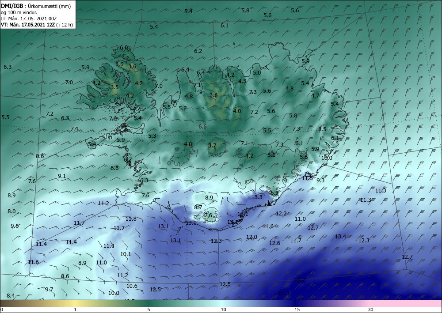Click the 10.1 value on the map
Image resolution: width=442 pixels, height=313 pixels.
pos(126,254)
